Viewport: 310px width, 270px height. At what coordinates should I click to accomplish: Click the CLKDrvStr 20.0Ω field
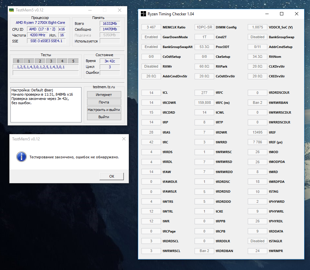click(x=258, y=66)
